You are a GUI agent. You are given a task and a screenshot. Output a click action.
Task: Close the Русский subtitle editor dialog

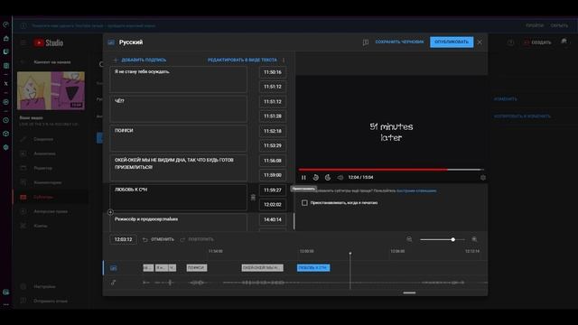[x=480, y=42]
